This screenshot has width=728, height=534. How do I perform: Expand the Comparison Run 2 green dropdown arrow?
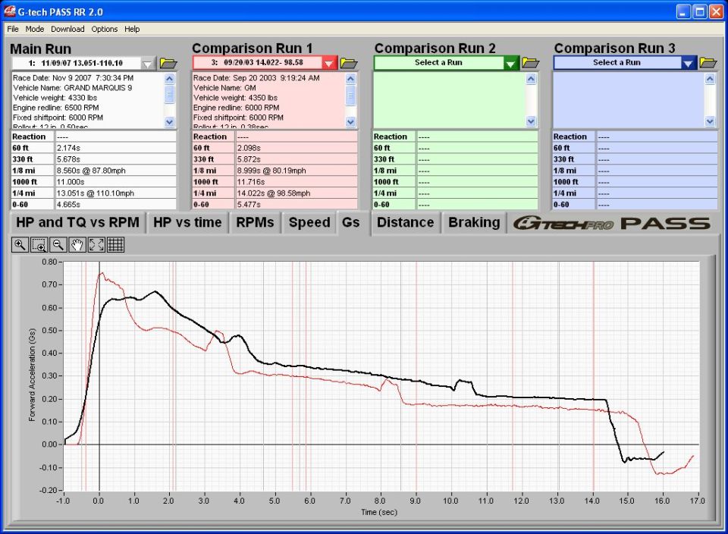(x=510, y=63)
